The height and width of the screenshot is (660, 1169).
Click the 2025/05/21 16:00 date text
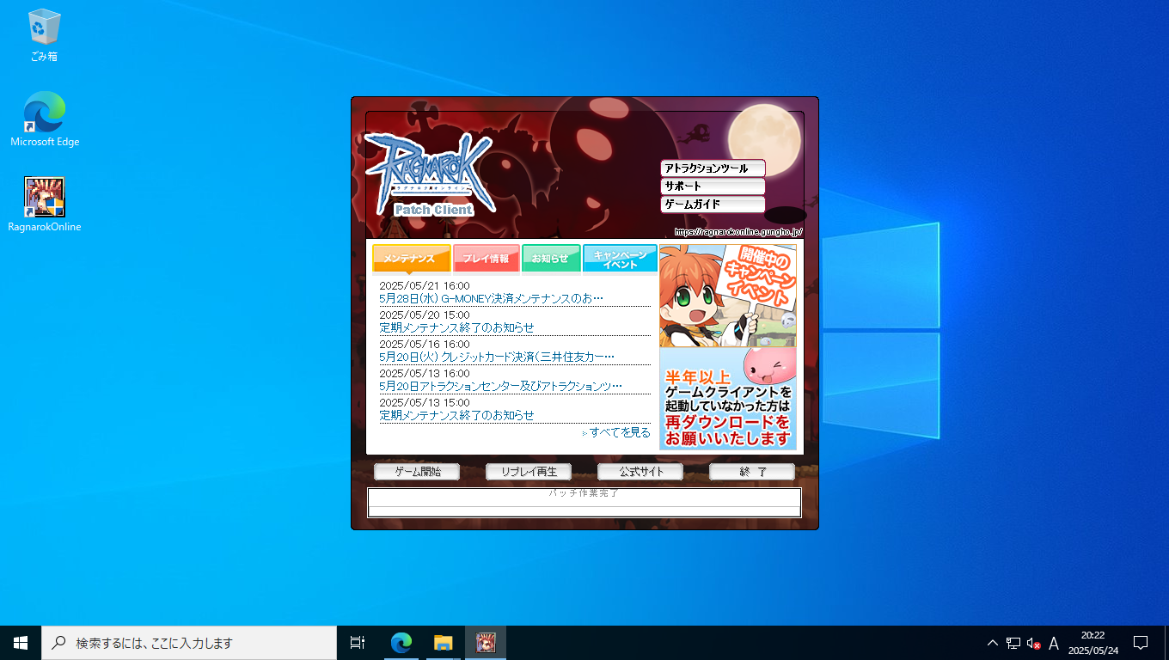point(425,285)
